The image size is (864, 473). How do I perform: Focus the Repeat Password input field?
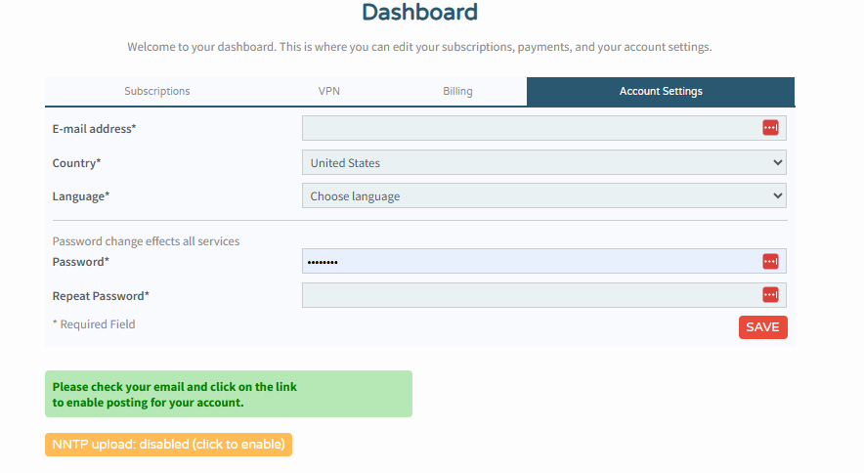543,295
